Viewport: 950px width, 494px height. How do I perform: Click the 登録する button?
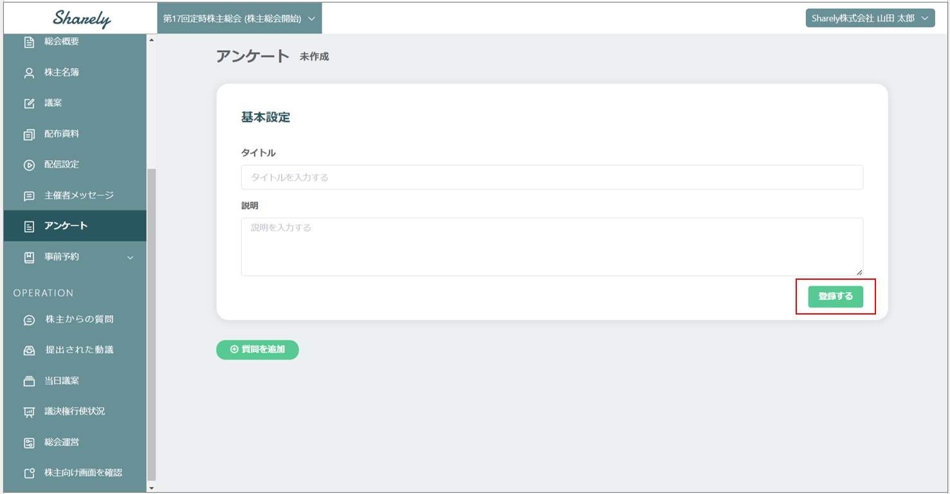pos(835,297)
